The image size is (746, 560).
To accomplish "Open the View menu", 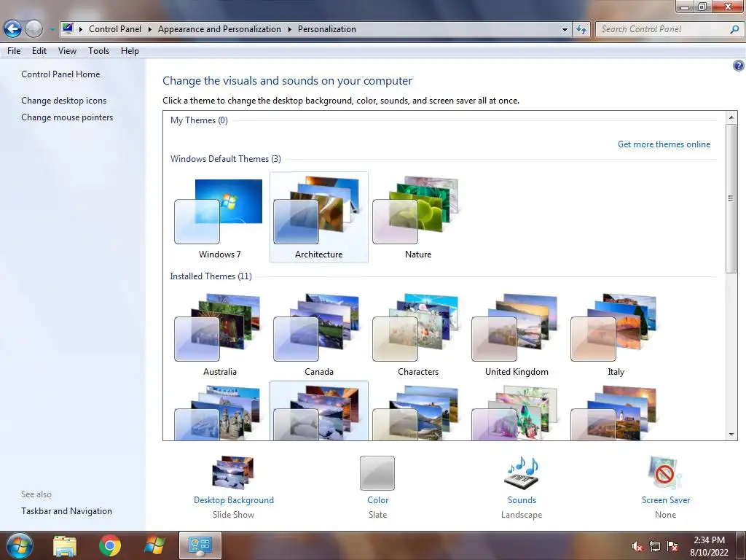I will click(67, 51).
